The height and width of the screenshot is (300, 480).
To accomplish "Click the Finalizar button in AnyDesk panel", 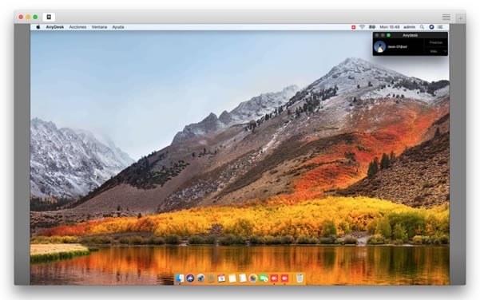I will [436, 42].
